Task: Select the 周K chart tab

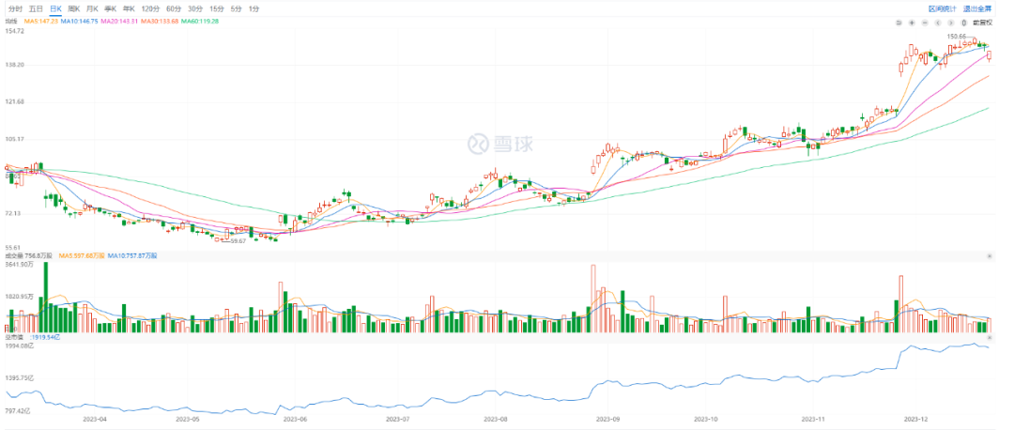Action: click(x=73, y=8)
